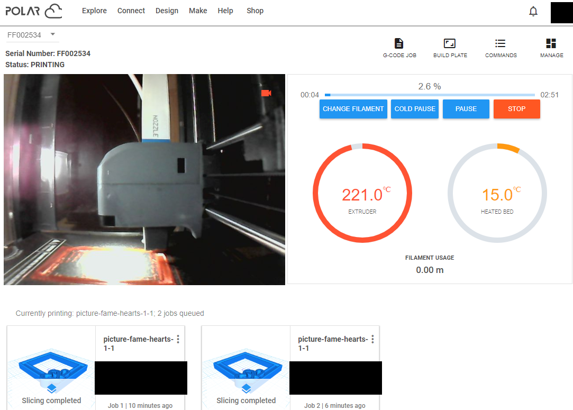Click the printer camera live feed
Viewport: 573px width, 410px height.
(x=144, y=179)
